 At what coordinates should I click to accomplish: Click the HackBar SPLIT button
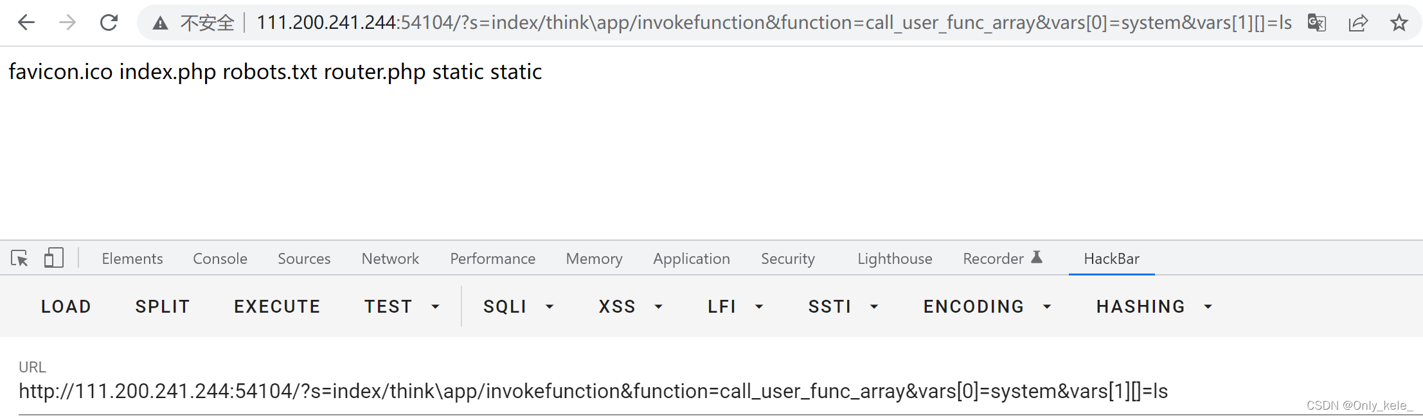(x=163, y=307)
